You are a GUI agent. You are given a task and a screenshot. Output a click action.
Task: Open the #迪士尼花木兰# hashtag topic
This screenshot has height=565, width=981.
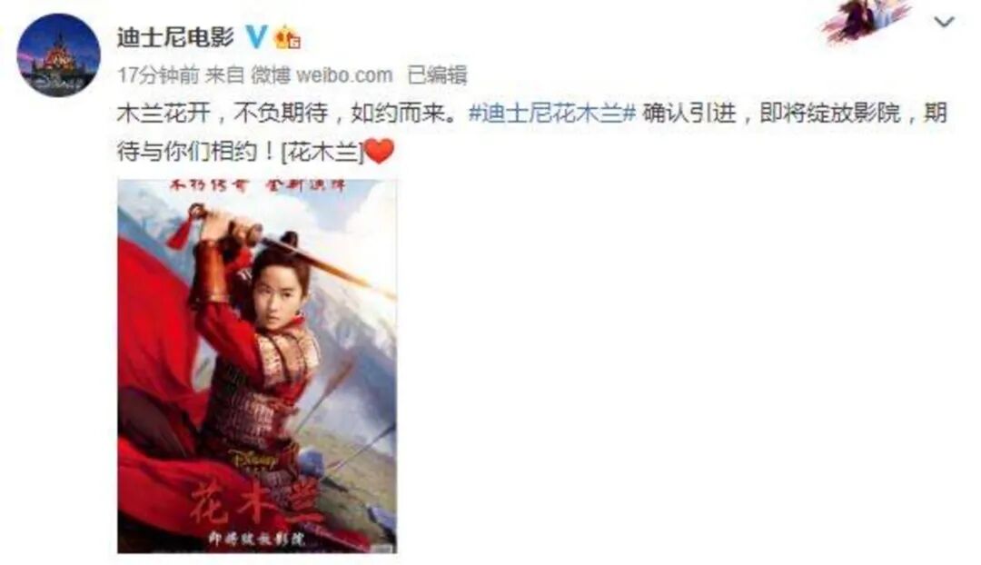point(552,114)
